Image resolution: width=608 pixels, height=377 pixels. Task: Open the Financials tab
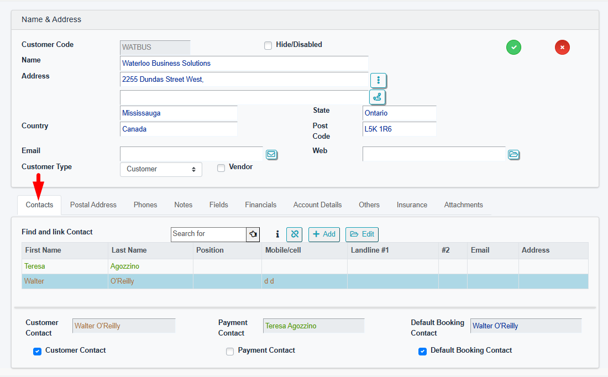(x=260, y=205)
